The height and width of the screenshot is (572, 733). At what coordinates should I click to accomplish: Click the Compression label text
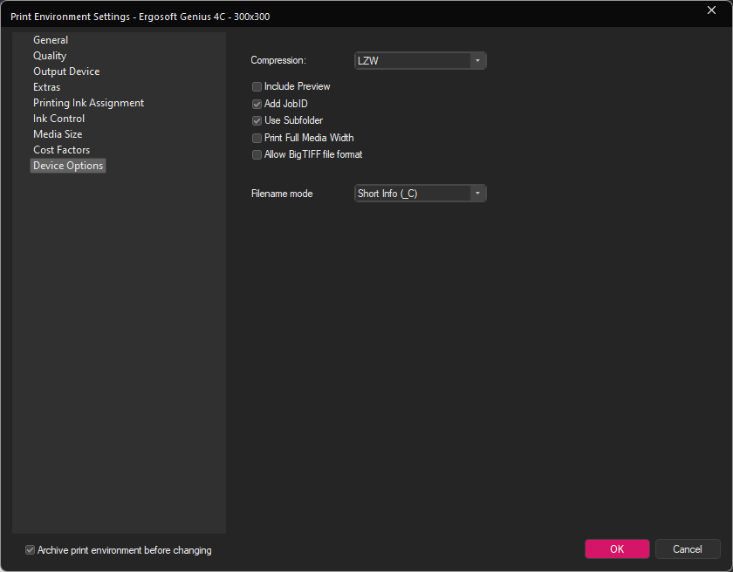(x=278, y=60)
